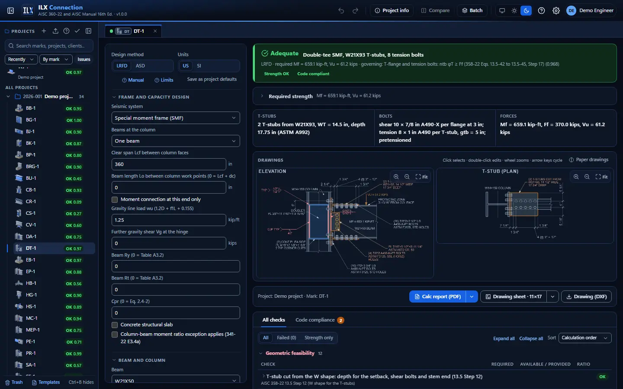This screenshot has height=389, width=623.
Task: Open the Calculation order sort dropdown
Action: [x=585, y=338]
